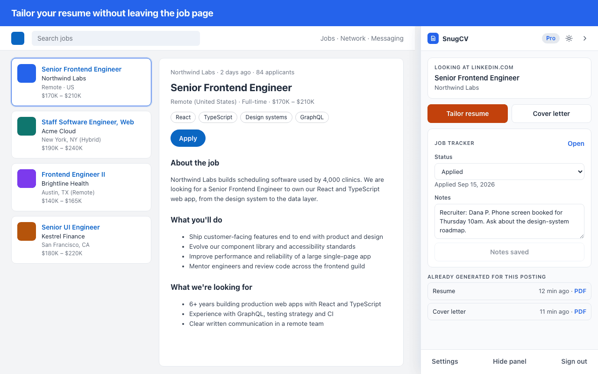Click the "San Francisco, CA" location text
The height and width of the screenshot is (374, 598).
pyautogui.click(x=65, y=245)
